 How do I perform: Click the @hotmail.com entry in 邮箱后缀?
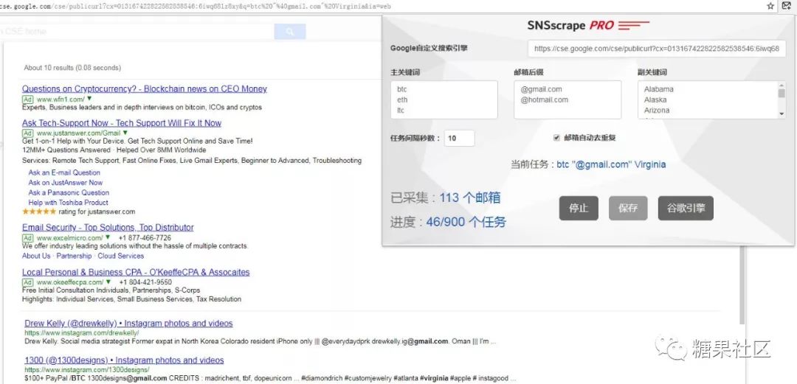(x=545, y=100)
